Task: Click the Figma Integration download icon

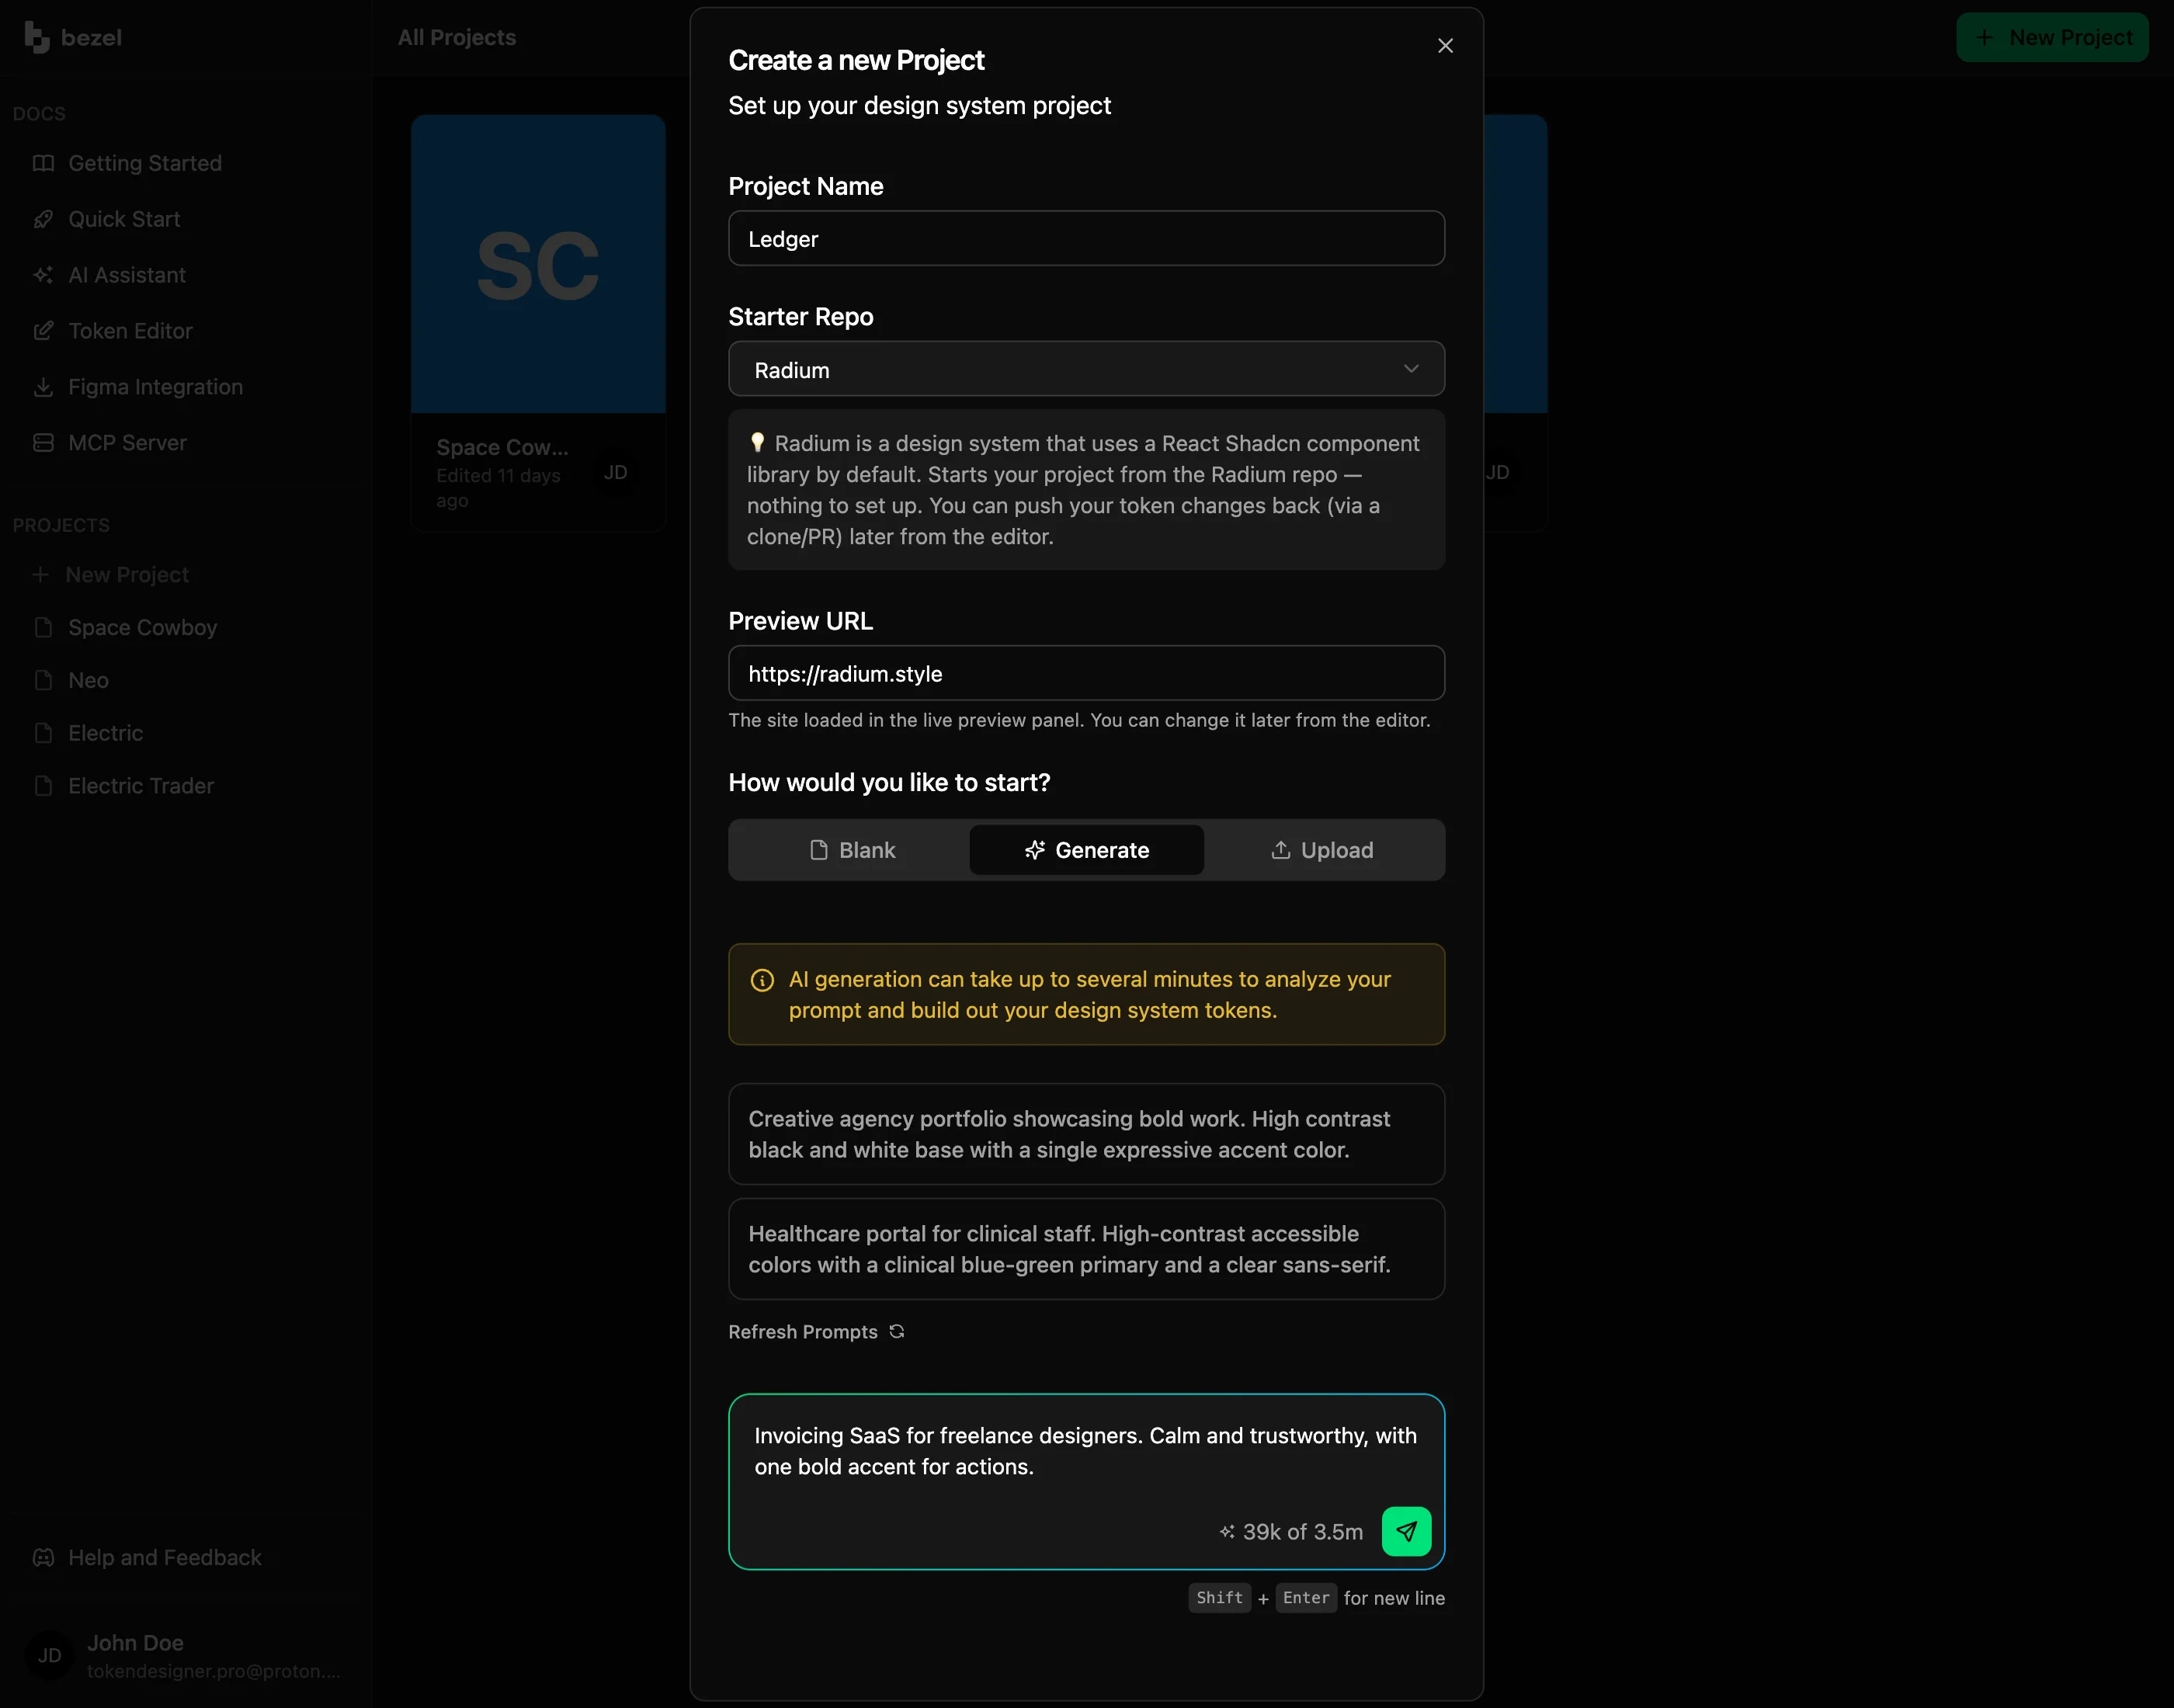Action: [x=43, y=387]
